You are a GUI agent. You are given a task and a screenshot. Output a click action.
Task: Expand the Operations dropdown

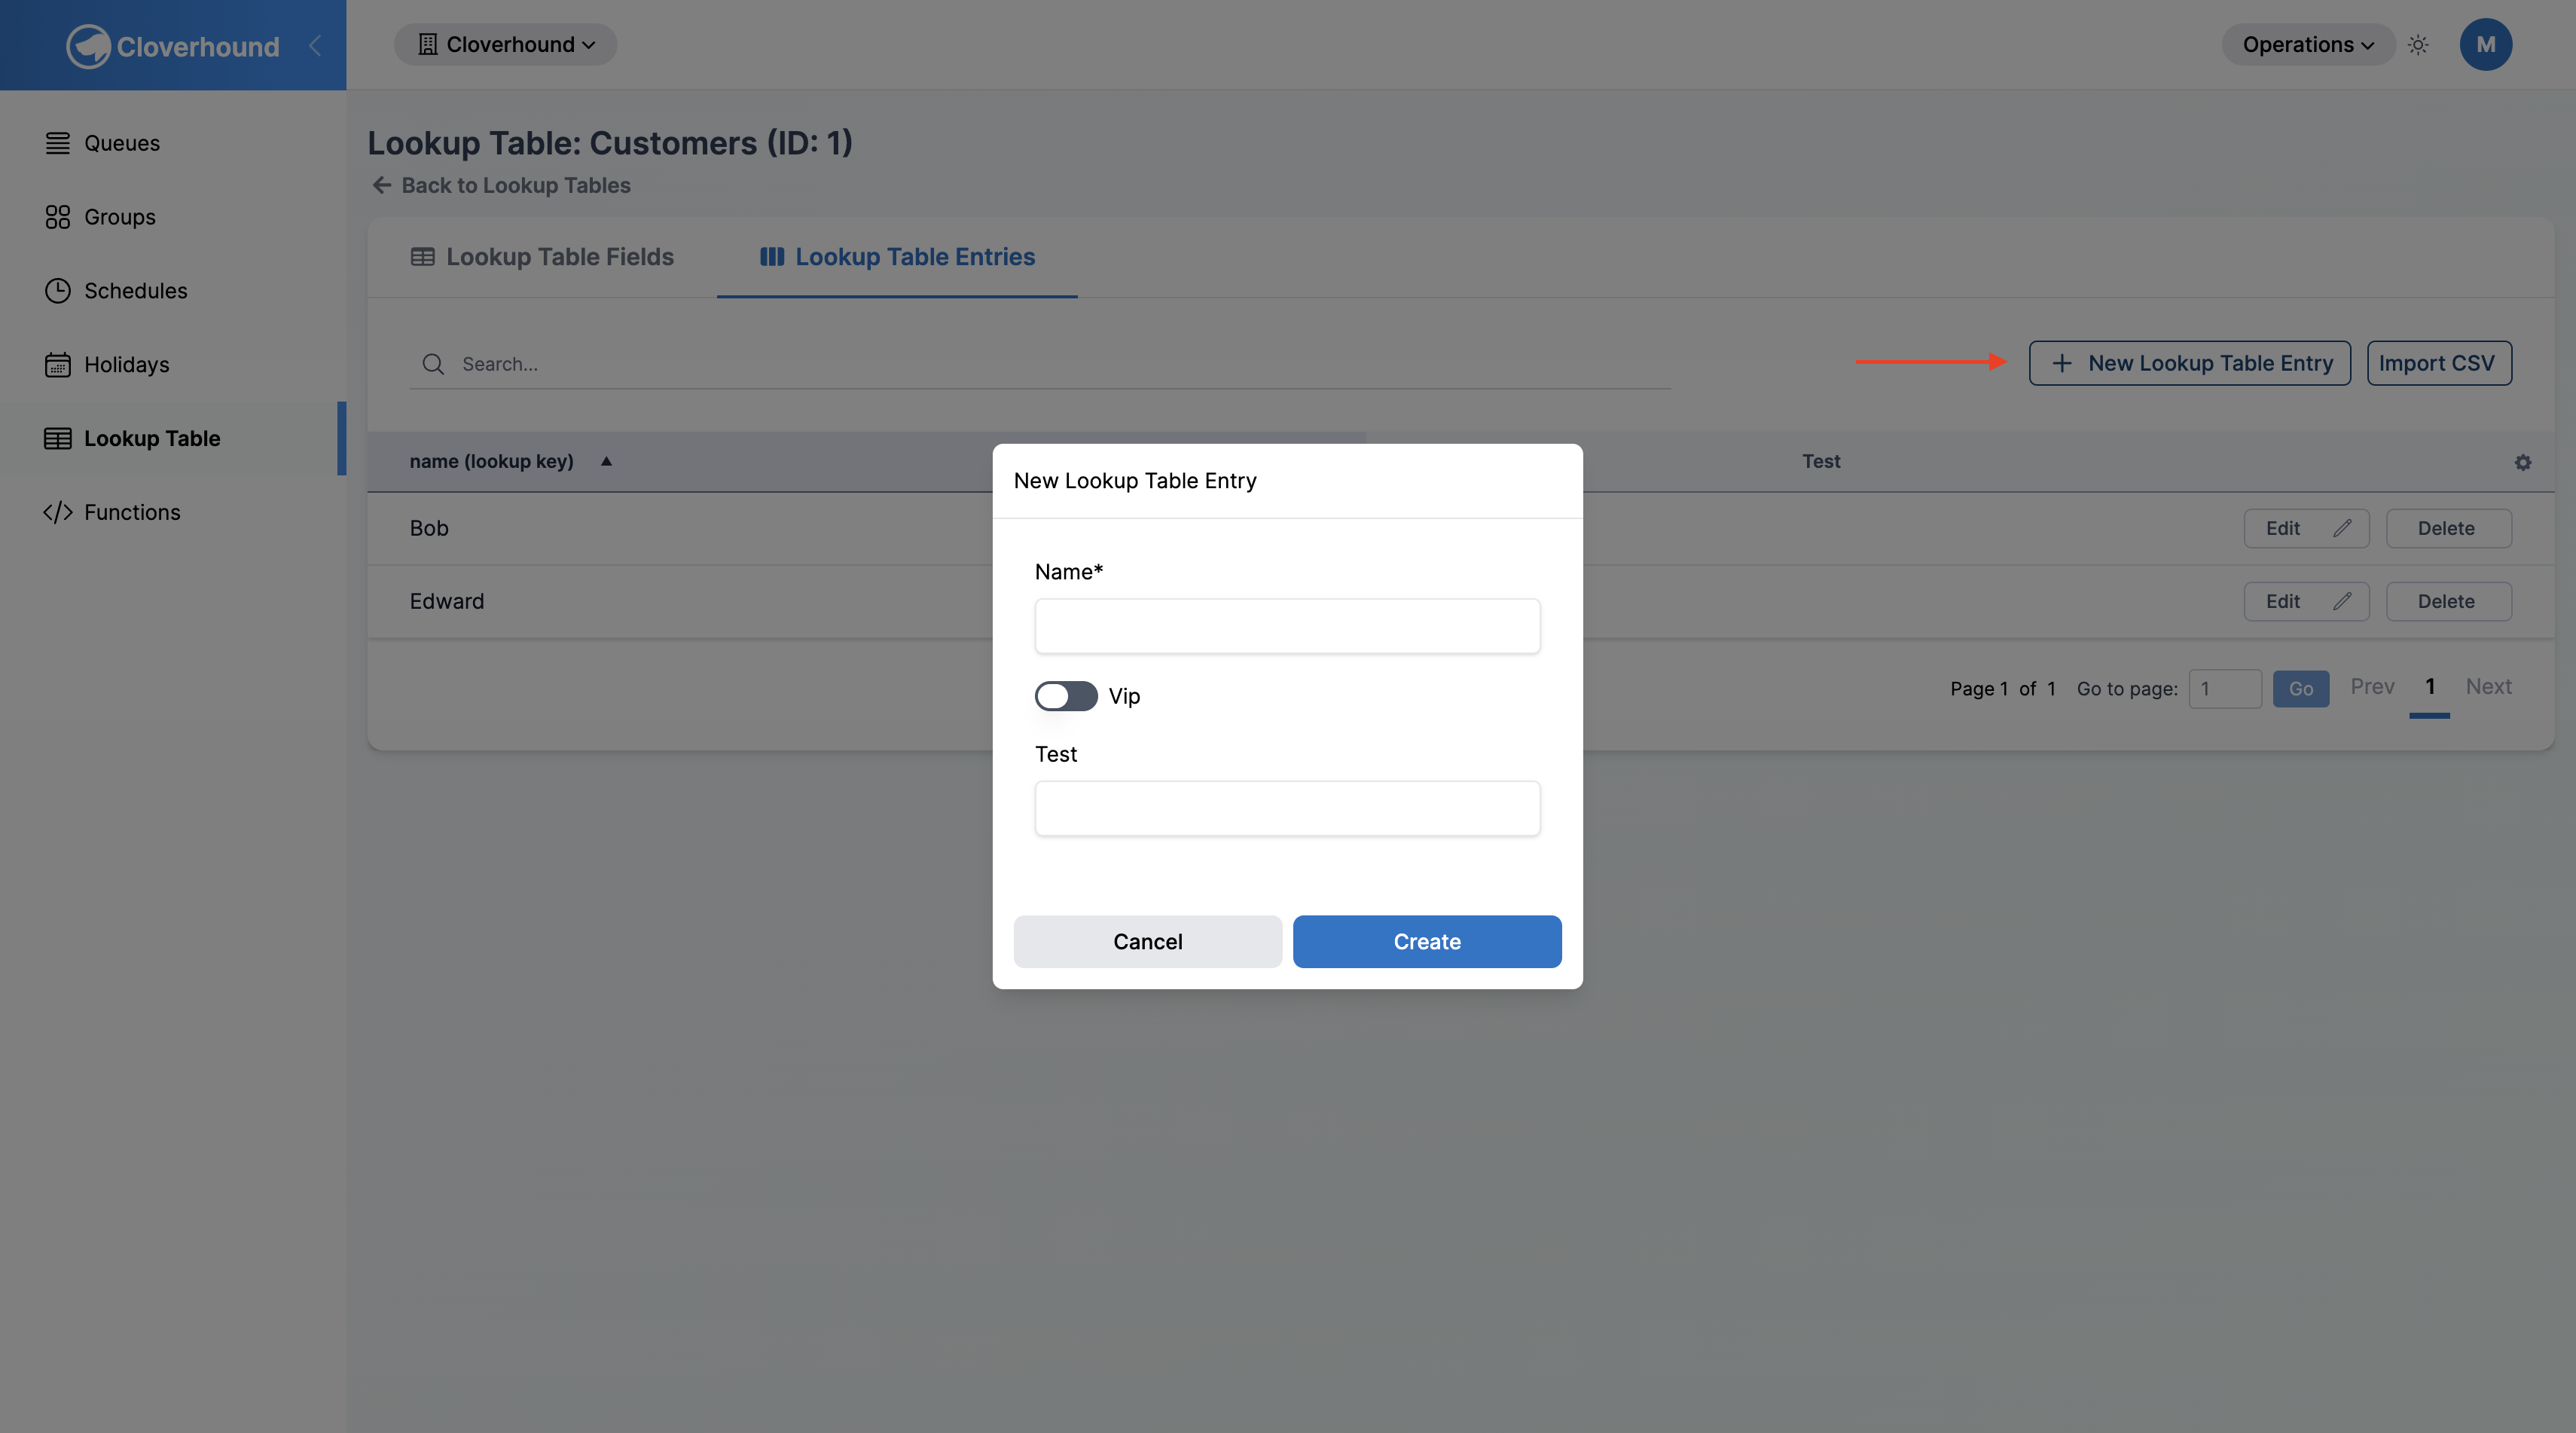(2307, 45)
